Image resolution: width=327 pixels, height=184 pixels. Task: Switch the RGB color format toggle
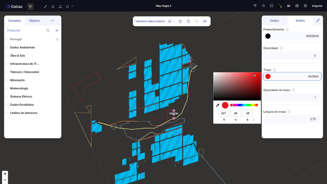tap(254, 120)
